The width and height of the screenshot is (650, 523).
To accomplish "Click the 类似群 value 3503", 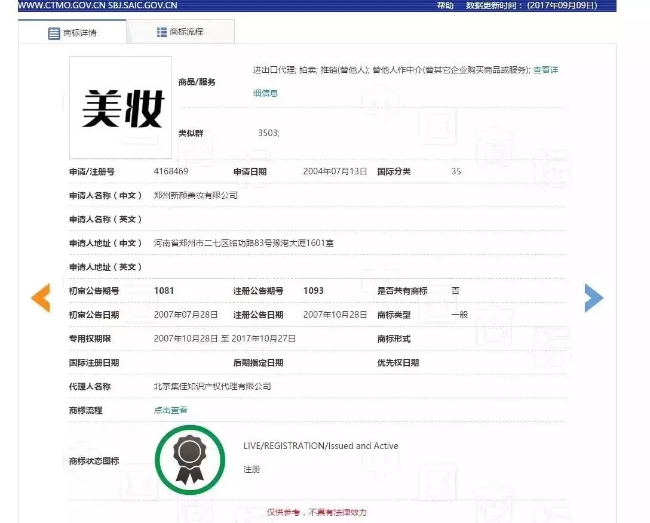I will tap(268, 133).
